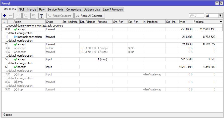Click the Reset All Counters button
224x118 pixels.
tap(89, 16)
